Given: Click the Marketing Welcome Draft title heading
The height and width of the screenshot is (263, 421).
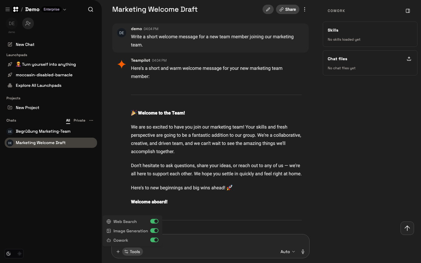Looking at the screenshot, I should [155, 9].
